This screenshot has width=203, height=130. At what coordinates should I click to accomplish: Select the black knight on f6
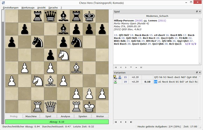point(76,42)
